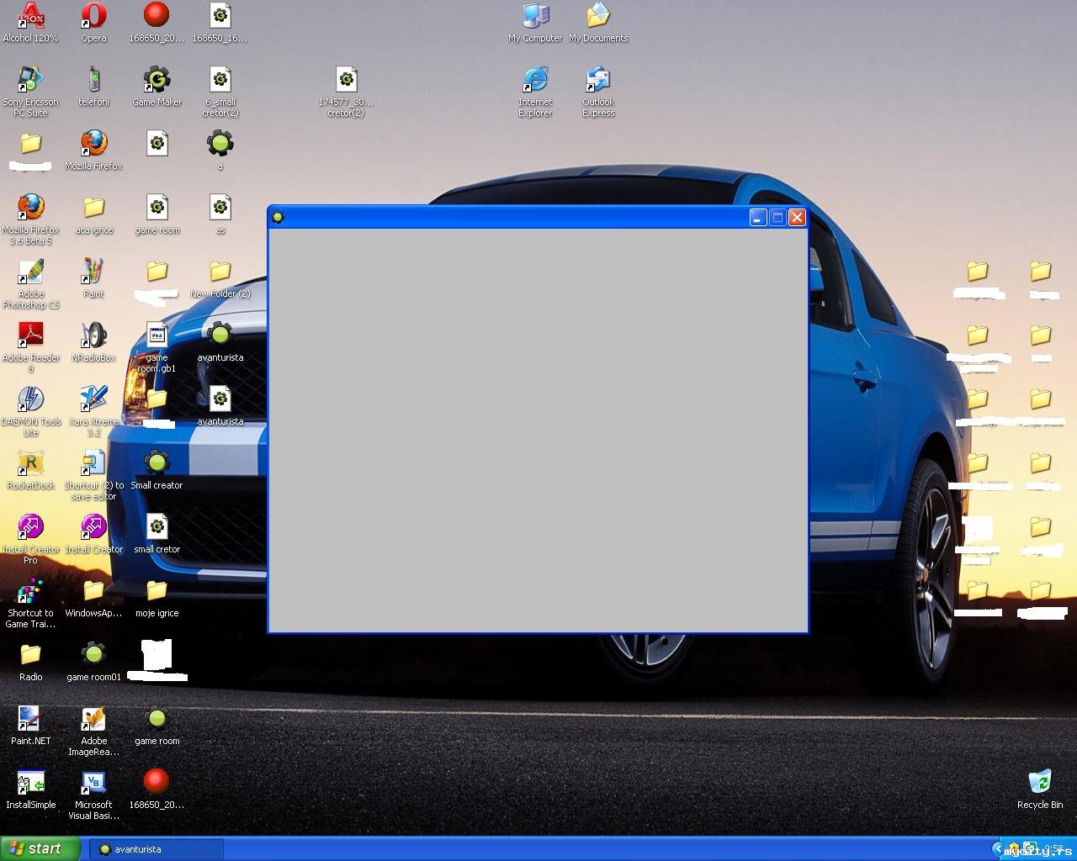1077x861 pixels.
Task: Open Game Maker desktop shortcut
Action: pyautogui.click(x=157, y=81)
